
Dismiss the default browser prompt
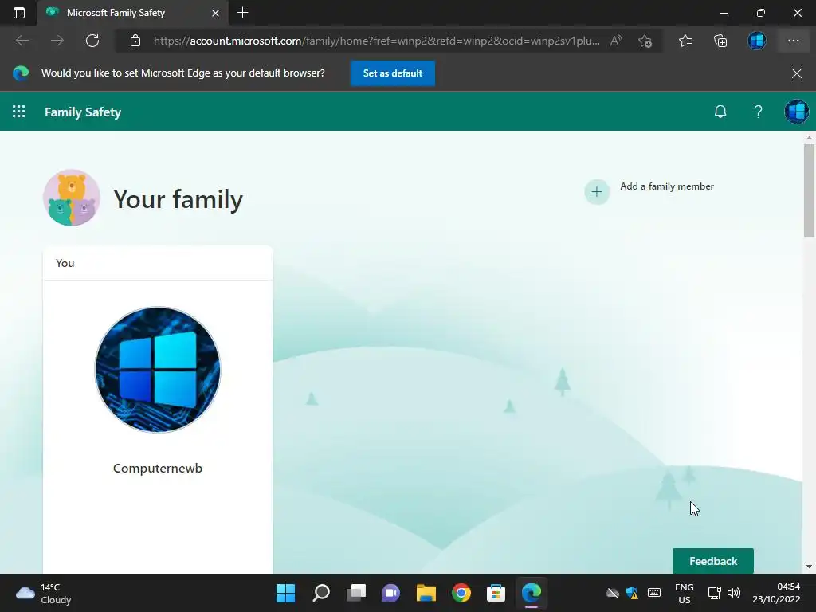[x=797, y=73]
